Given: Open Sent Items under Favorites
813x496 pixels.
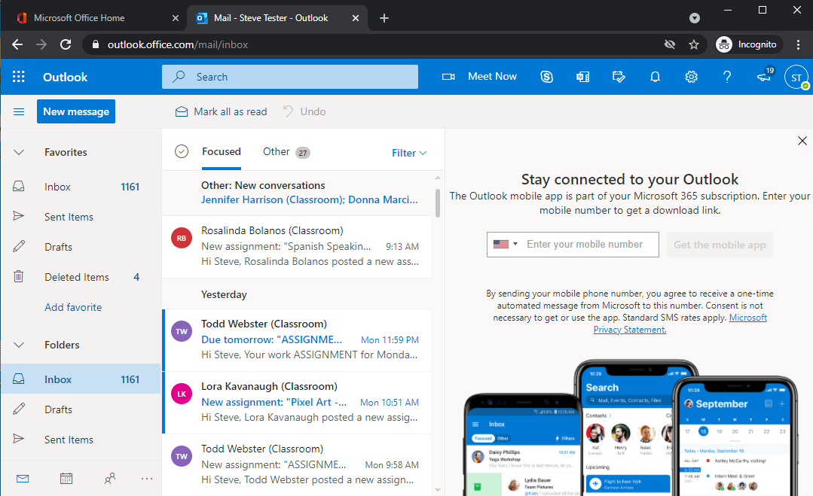Looking at the screenshot, I should click(x=81, y=217).
